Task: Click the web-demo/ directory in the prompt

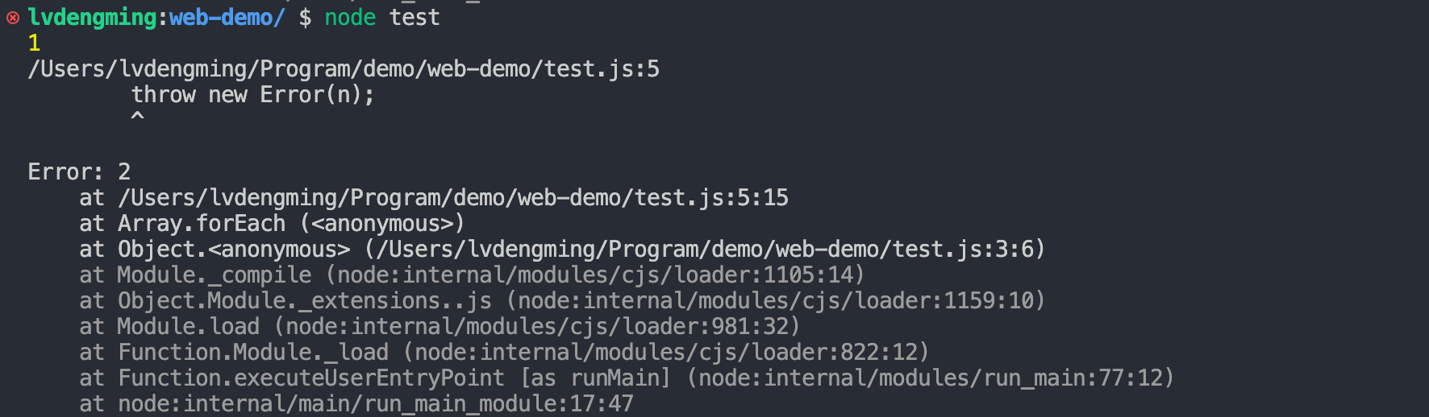Action: [x=227, y=18]
